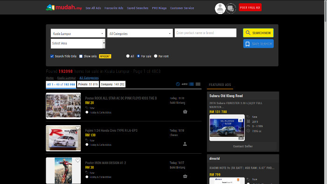Go to Saved Searches

click(138, 8)
